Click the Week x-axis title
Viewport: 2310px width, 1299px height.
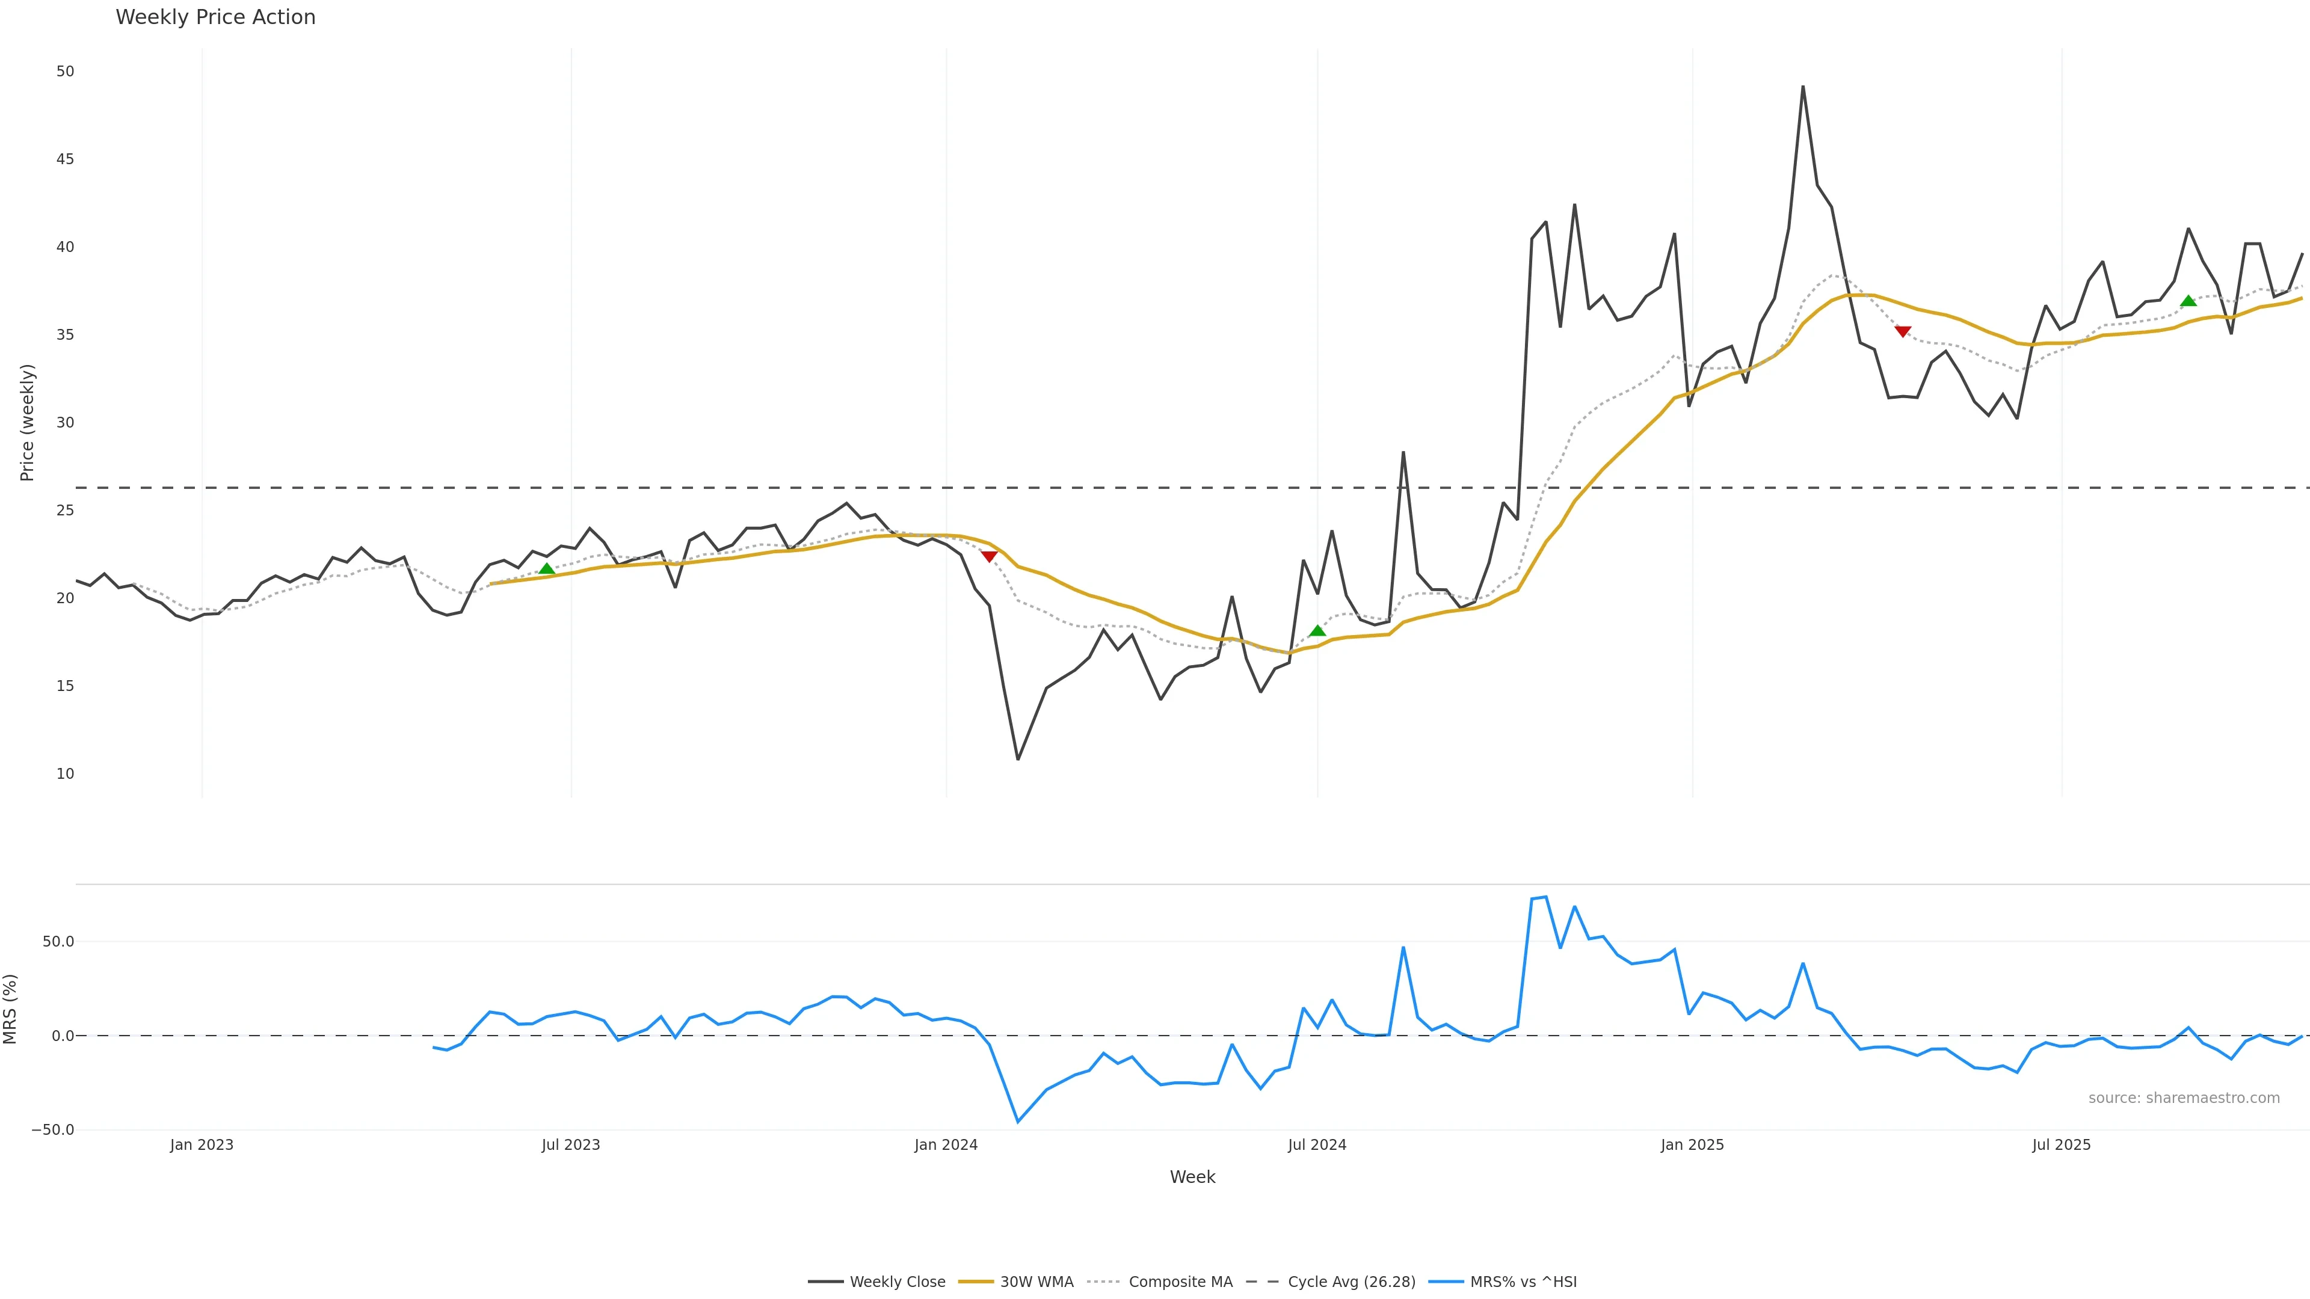1192,1177
